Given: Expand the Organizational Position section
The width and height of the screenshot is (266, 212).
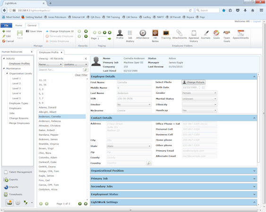Looking at the screenshot, I should click(x=173, y=171).
